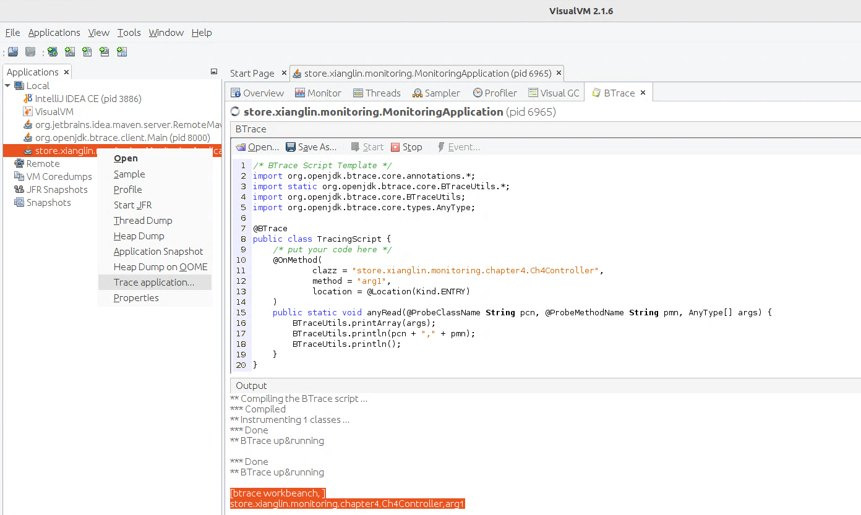Switch to the Overview tab

coord(257,93)
